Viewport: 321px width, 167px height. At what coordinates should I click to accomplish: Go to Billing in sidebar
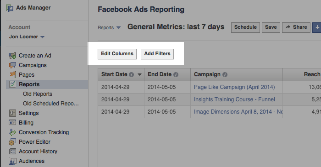tap(26, 123)
